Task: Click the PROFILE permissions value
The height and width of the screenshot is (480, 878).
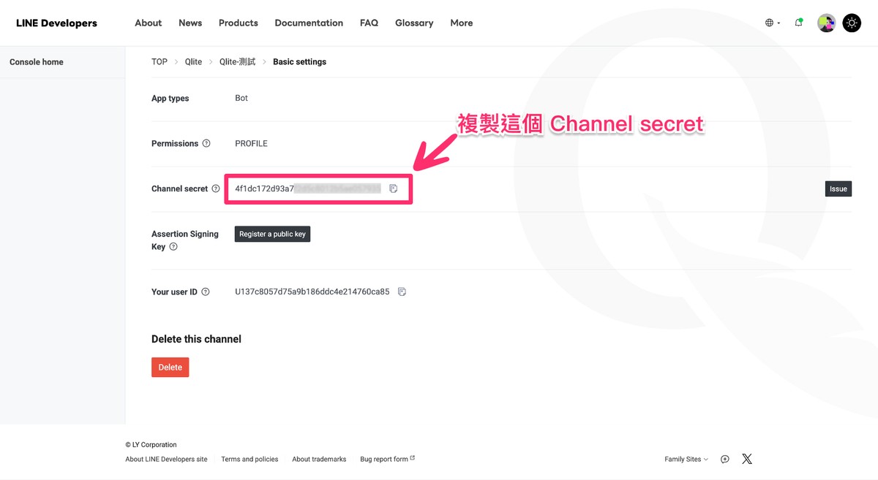Action: (x=251, y=143)
